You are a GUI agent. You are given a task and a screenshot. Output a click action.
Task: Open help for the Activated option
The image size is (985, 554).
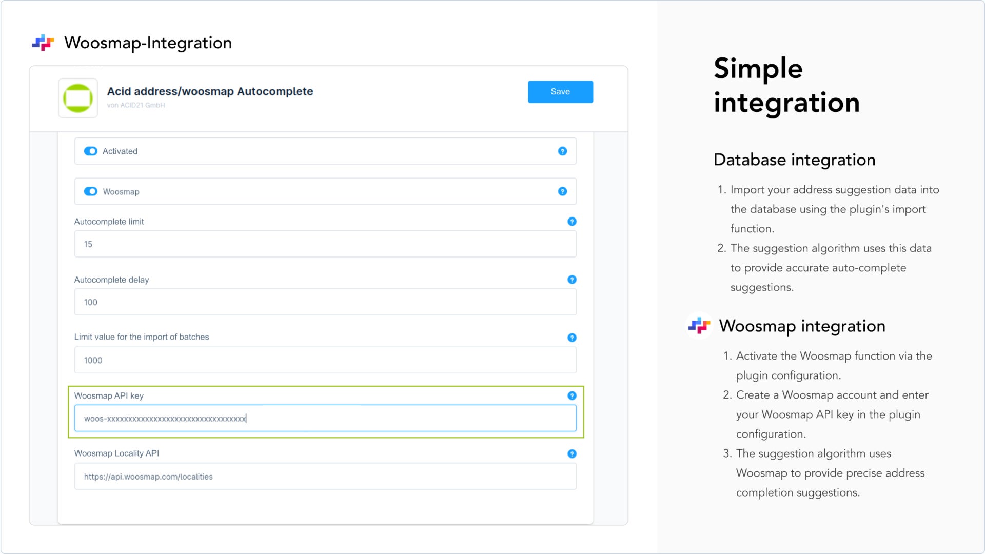tap(562, 151)
